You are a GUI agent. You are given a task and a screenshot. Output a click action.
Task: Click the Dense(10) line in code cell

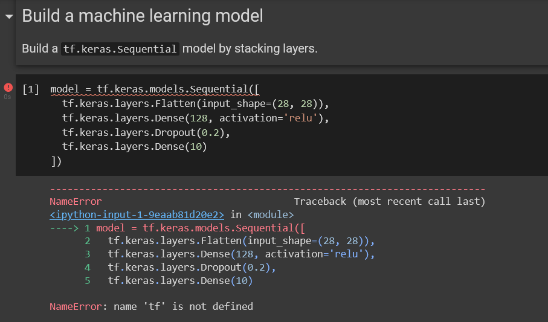pyautogui.click(x=135, y=146)
